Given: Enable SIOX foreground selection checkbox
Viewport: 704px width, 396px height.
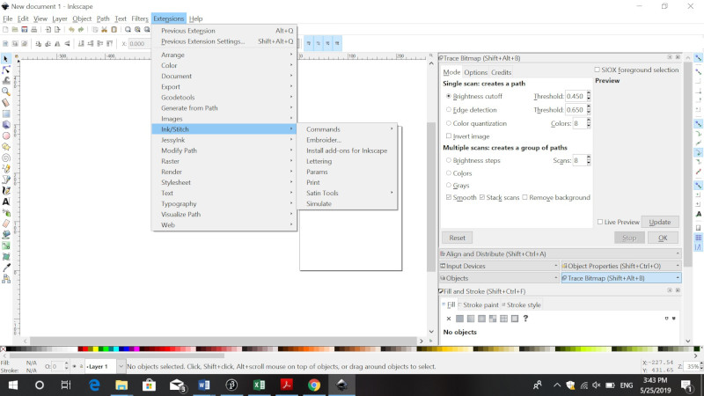Looking at the screenshot, I should click(x=598, y=70).
